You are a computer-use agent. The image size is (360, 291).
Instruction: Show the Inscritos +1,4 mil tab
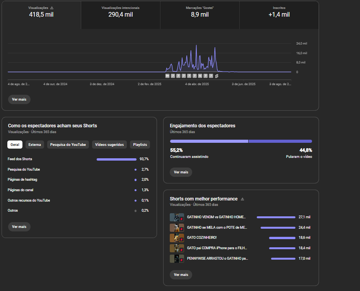pos(279,15)
